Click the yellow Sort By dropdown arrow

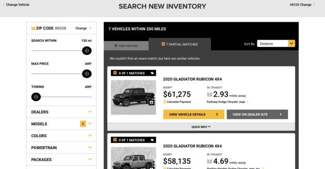pos(291,43)
